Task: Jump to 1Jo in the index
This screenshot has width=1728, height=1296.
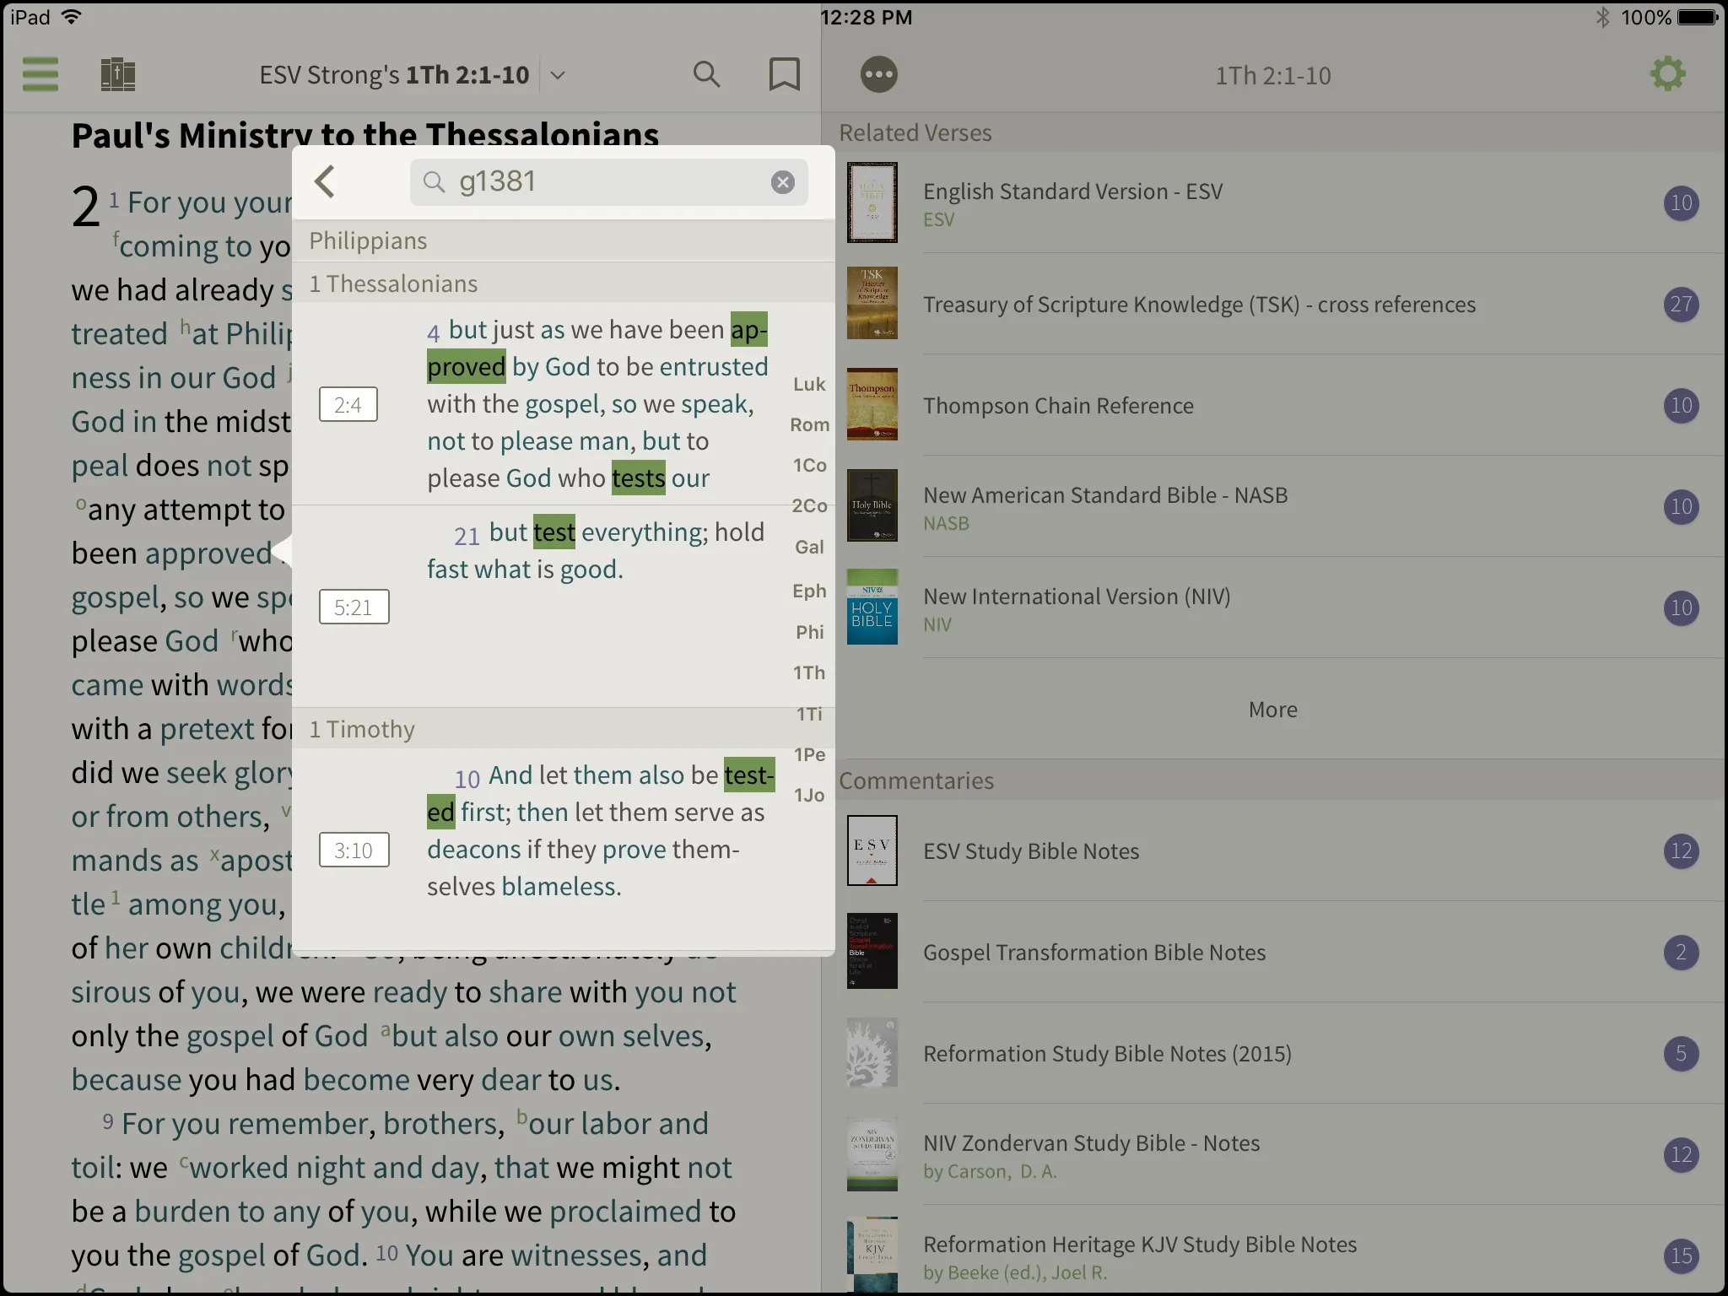Action: 809,795
